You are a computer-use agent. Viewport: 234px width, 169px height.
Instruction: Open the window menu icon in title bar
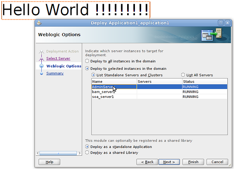(x=39, y=23)
